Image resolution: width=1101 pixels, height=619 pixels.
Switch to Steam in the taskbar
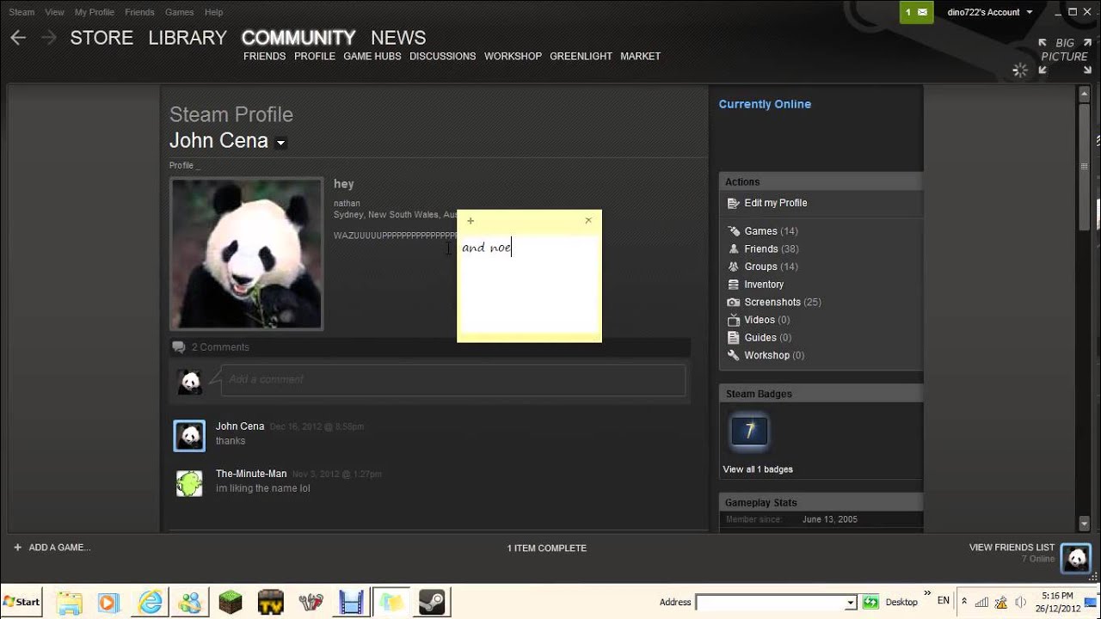[x=432, y=602]
